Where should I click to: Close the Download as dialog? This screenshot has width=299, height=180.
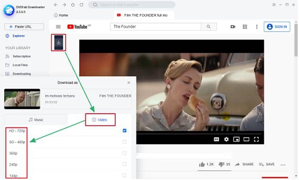[x=129, y=83]
